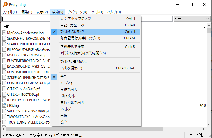Image resolution: width=212 pixels, height=138 pixels.
Task: Select the 全て filter radio item
Action: [95, 77]
